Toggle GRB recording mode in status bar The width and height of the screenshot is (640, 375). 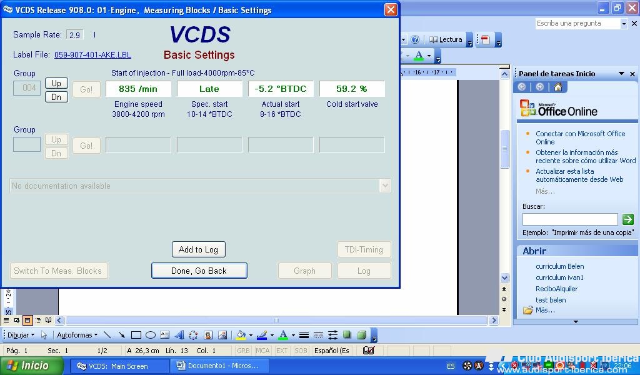pyautogui.click(x=243, y=351)
